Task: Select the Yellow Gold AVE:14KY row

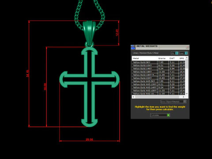Action: click(159, 87)
